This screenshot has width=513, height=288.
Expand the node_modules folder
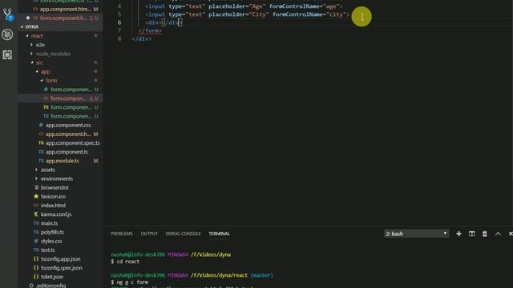(x=53, y=54)
